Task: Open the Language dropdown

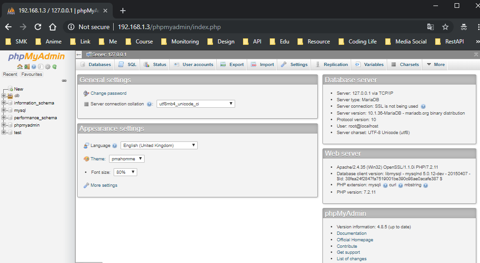Action: (159, 146)
